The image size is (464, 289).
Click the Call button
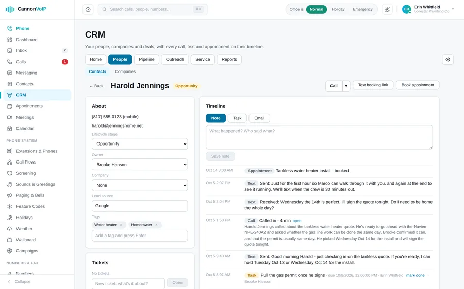(x=334, y=86)
